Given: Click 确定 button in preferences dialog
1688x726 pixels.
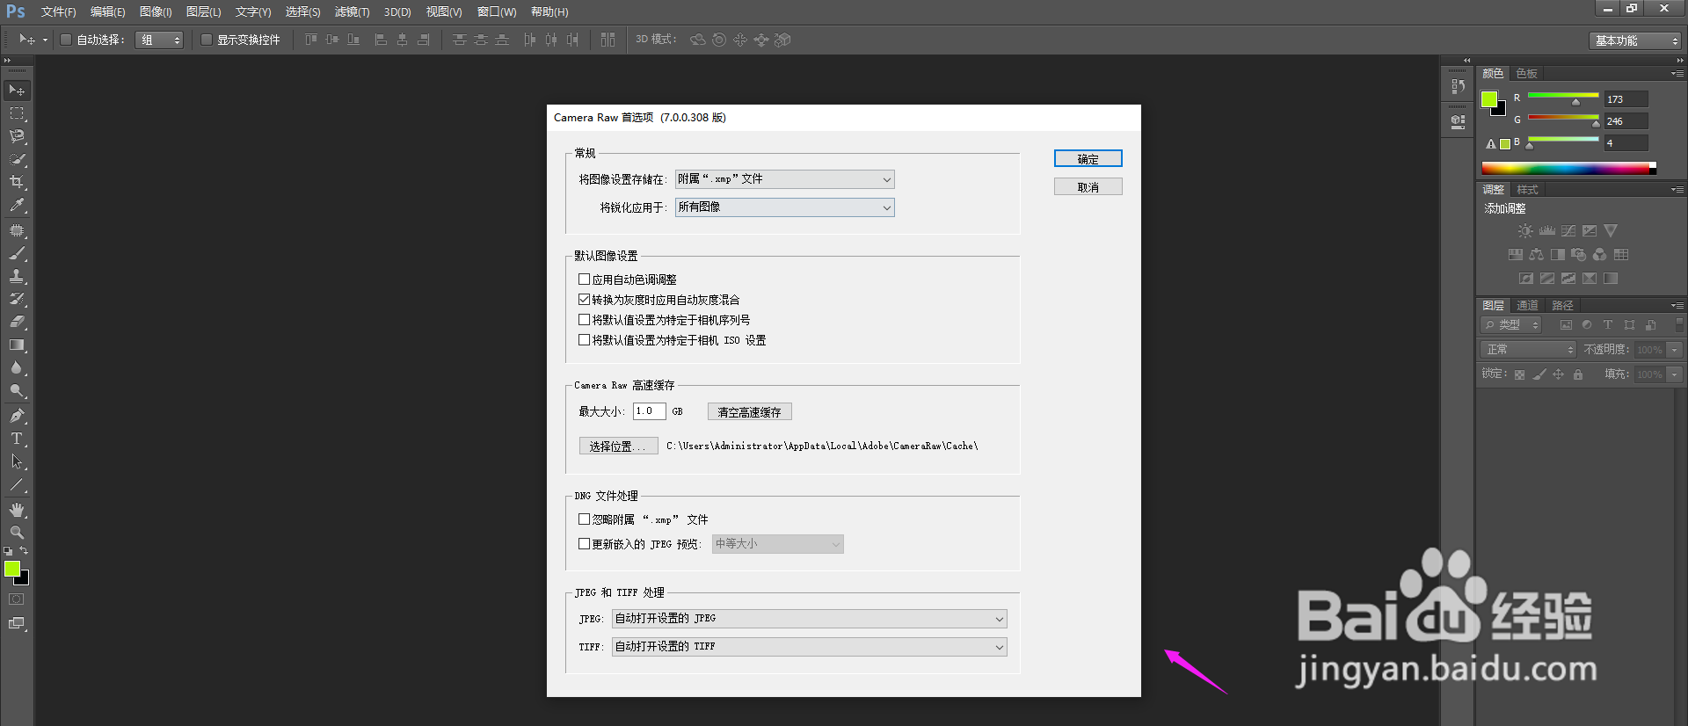Looking at the screenshot, I should 1088,159.
